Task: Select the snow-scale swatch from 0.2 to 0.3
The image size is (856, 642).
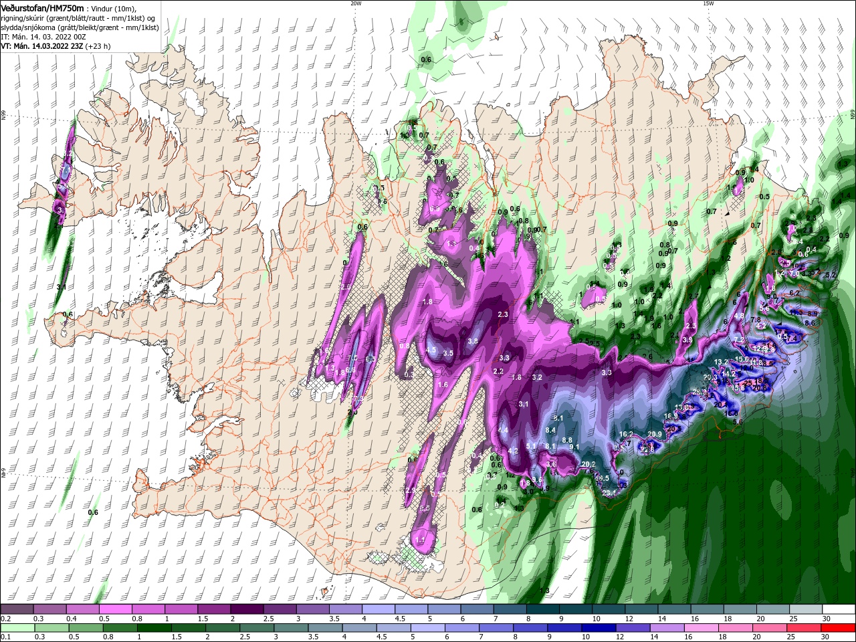Action: point(17,609)
